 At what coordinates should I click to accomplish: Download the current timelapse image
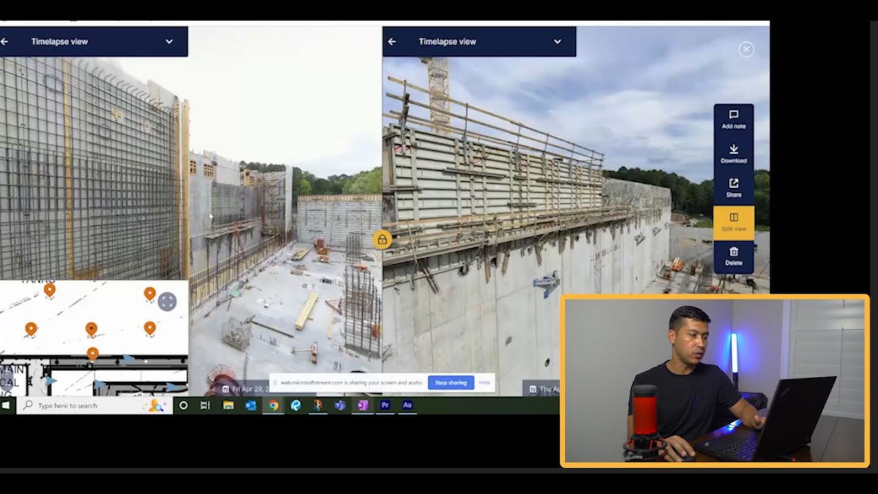point(733,154)
